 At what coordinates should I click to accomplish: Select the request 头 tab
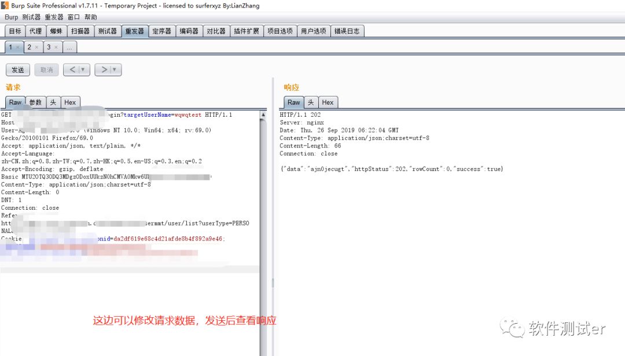[53, 102]
